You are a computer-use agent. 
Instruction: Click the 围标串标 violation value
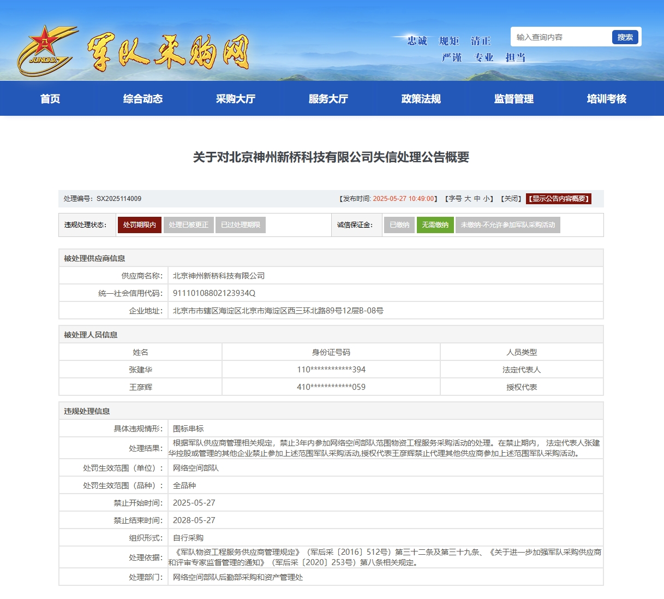coord(188,429)
